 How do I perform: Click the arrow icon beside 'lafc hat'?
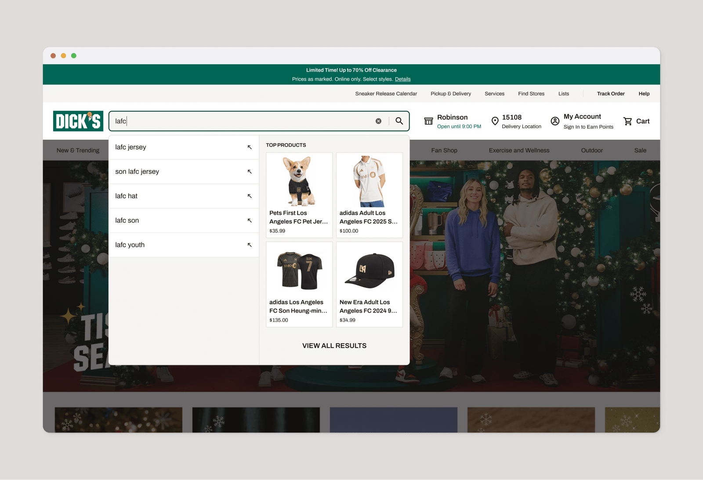pyautogui.click(x=250, y=196)
